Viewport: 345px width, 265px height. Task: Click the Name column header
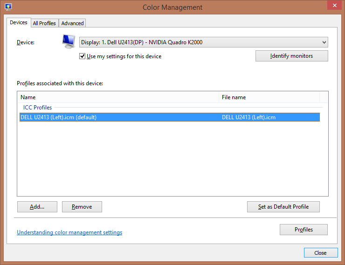click(x=118, y=97)
